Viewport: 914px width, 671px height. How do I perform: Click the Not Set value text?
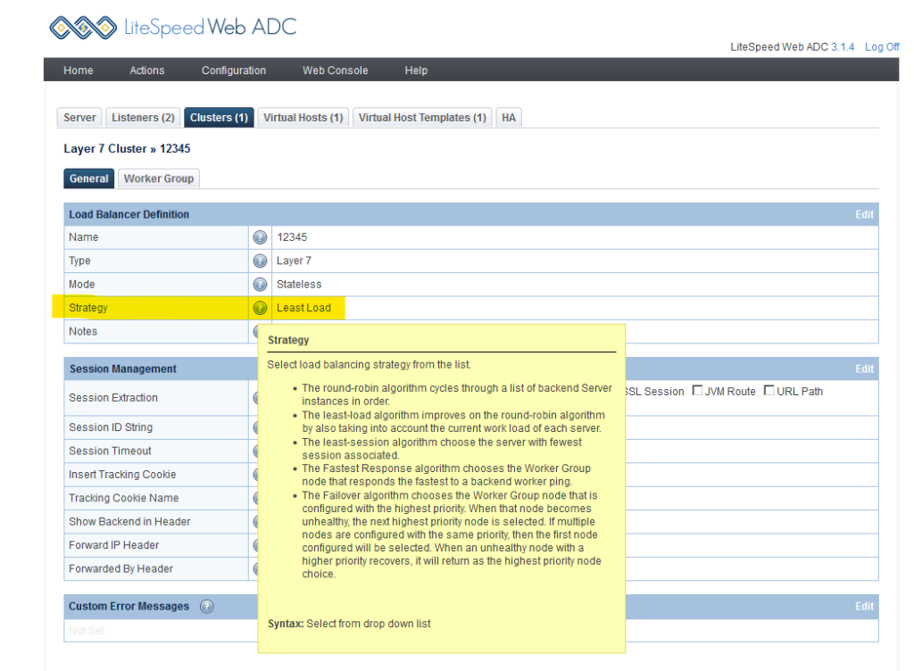pos(87,631)
